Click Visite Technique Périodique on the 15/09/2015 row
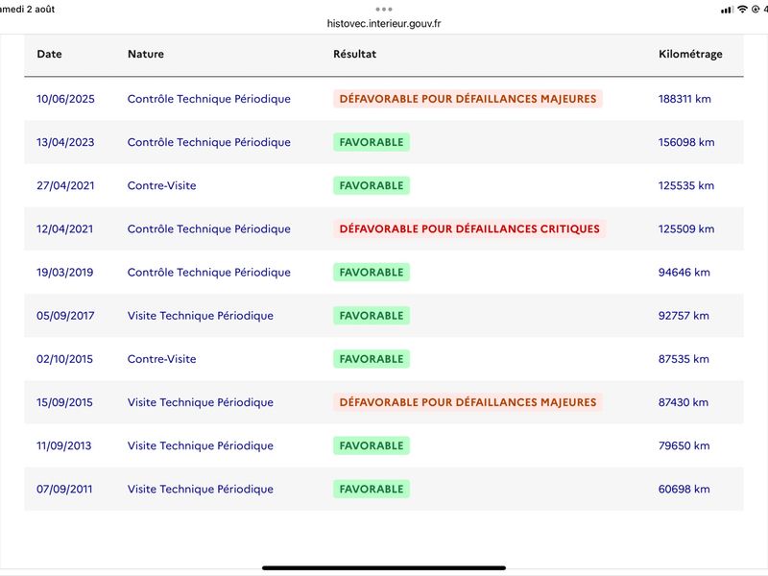 pos(201,402)
